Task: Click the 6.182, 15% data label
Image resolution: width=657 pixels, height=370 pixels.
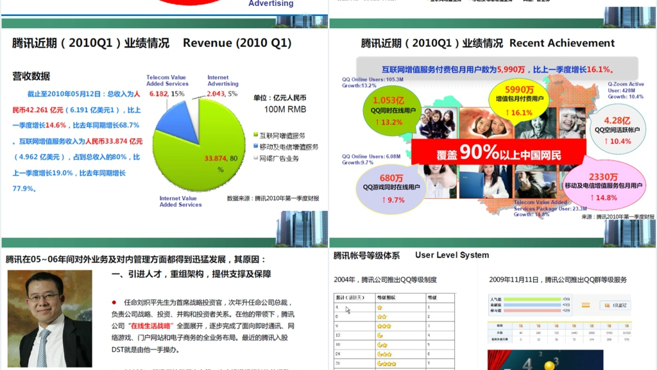Action: pos(167,94)
